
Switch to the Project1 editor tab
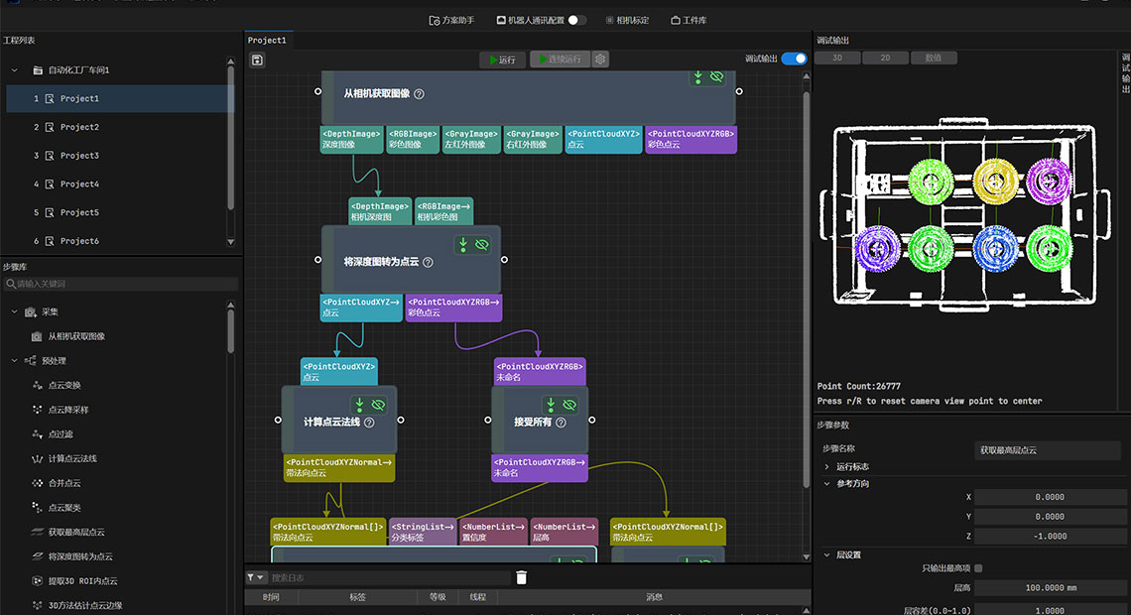(x=267, y=41)
